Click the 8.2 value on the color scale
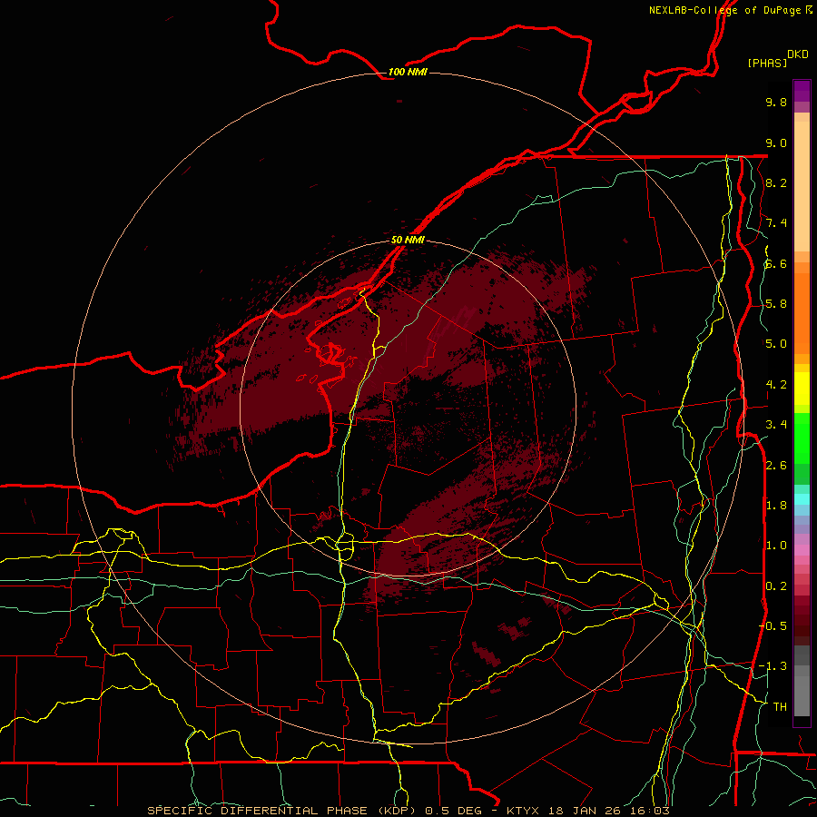This screenshot has width=817, height=817. tap(776, 182)
